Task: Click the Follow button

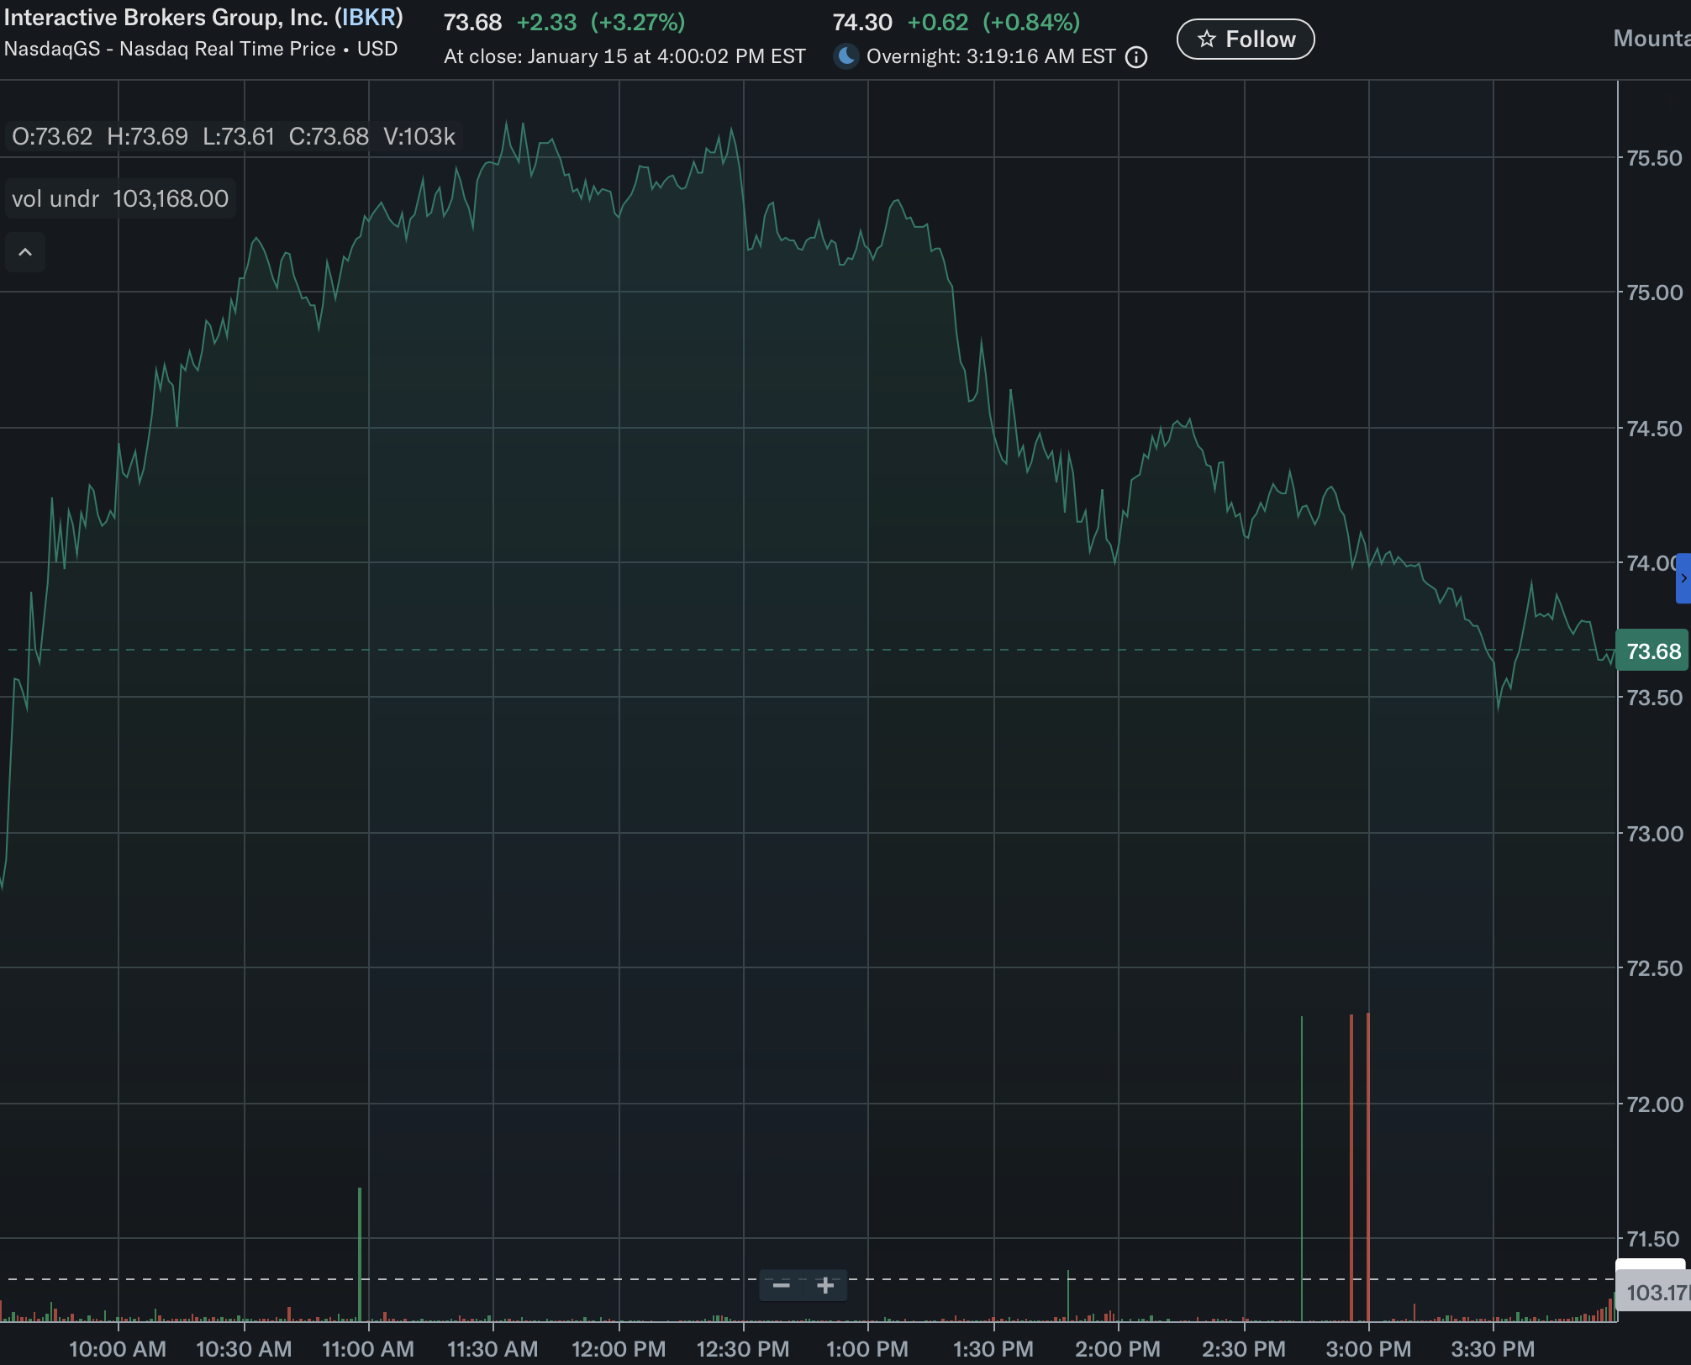Action: pos(1245,40)
